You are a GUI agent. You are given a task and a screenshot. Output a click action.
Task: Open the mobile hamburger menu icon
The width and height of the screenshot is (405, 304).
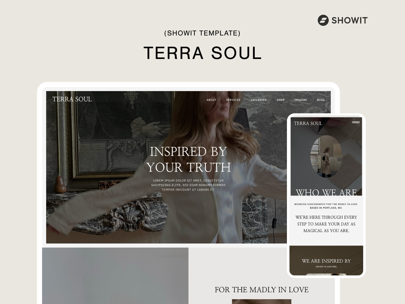point(356,122)
